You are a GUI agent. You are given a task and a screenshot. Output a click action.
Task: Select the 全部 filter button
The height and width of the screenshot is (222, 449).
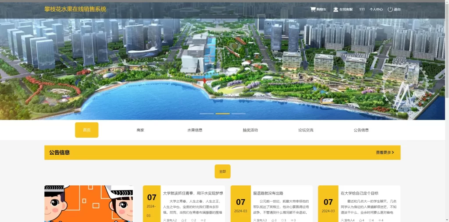click(x=222, y=171)
